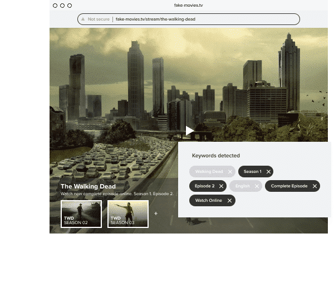
Task: Click the Not secure label
Action: pos(99,19)
